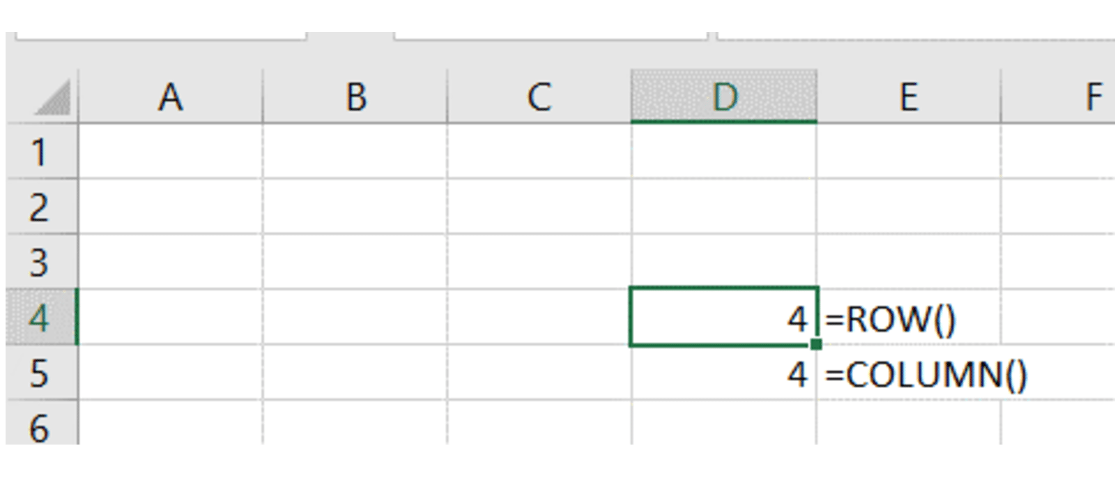Select column E header
1115x478 pixels.
(x=909, y=97)
